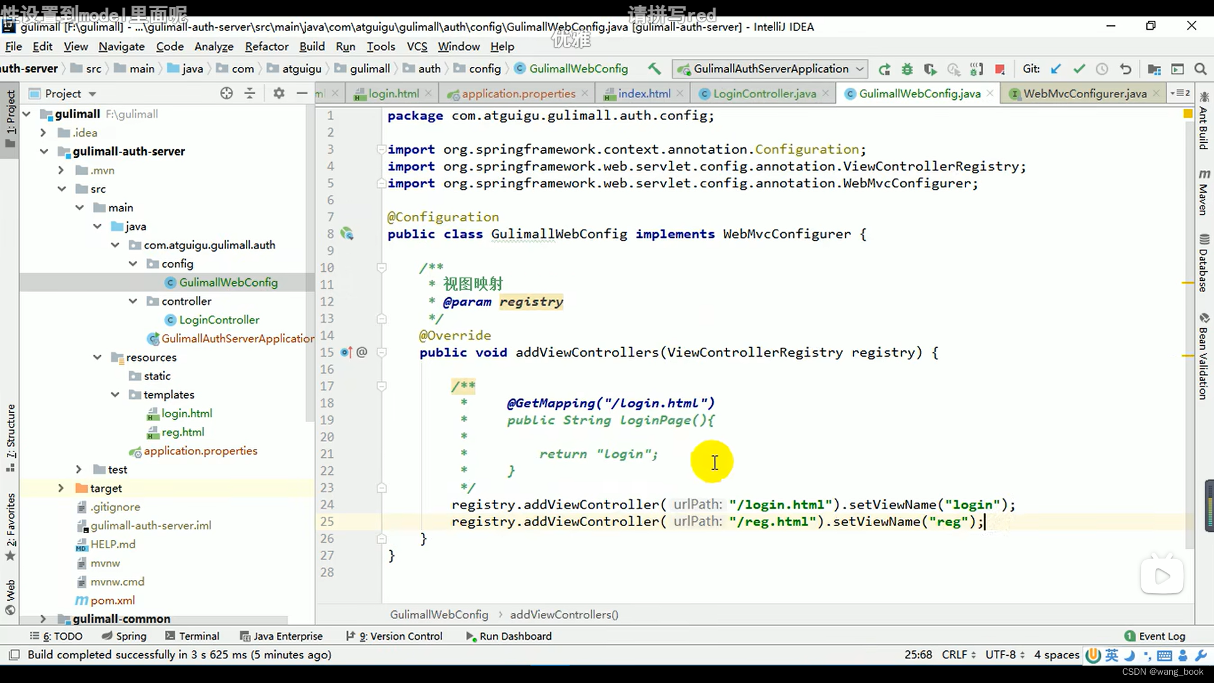
Task: Open the Refactor menu
Action: pyautogui.click(x=267, y=46)
